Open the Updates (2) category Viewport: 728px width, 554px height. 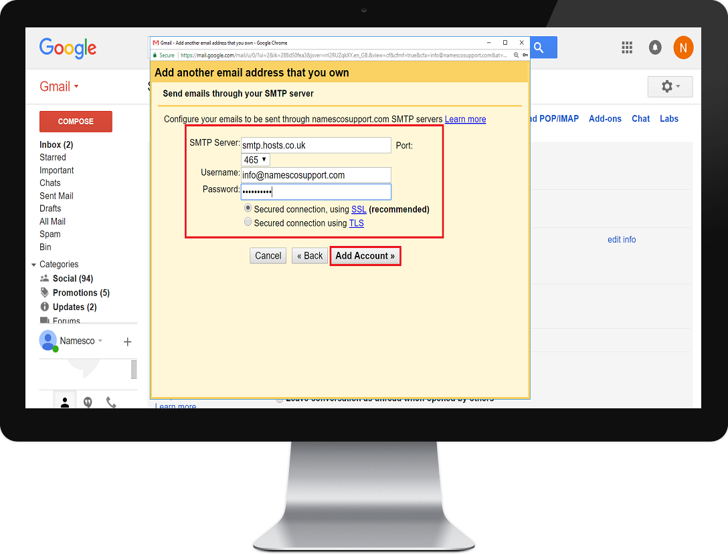click(75, 307)
